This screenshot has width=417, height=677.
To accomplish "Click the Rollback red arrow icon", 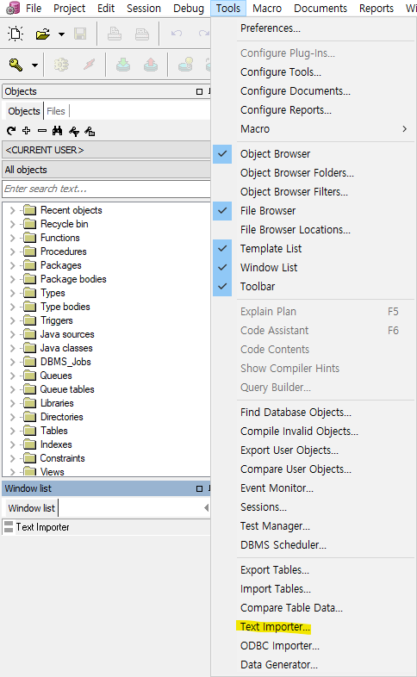I will 151,65.
